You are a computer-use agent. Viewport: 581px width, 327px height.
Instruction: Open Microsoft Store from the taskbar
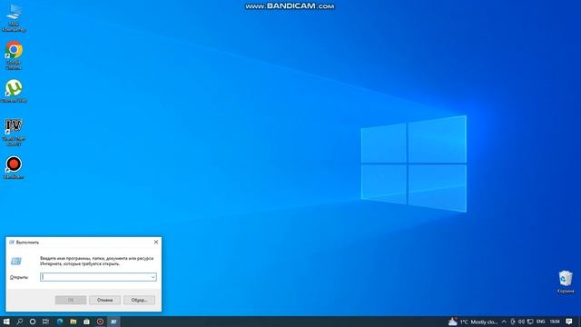(x=86, y=322)
